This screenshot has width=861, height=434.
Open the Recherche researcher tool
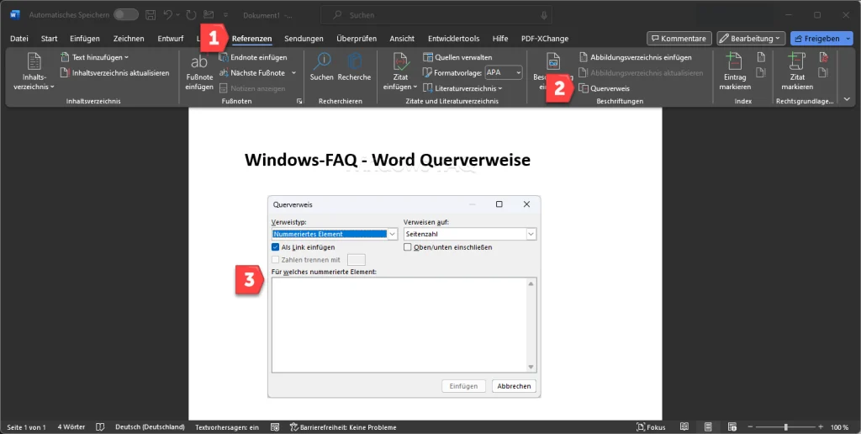[x=354, y=66]
